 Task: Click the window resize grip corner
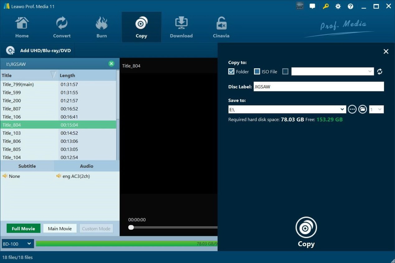(x=392, y=260)
